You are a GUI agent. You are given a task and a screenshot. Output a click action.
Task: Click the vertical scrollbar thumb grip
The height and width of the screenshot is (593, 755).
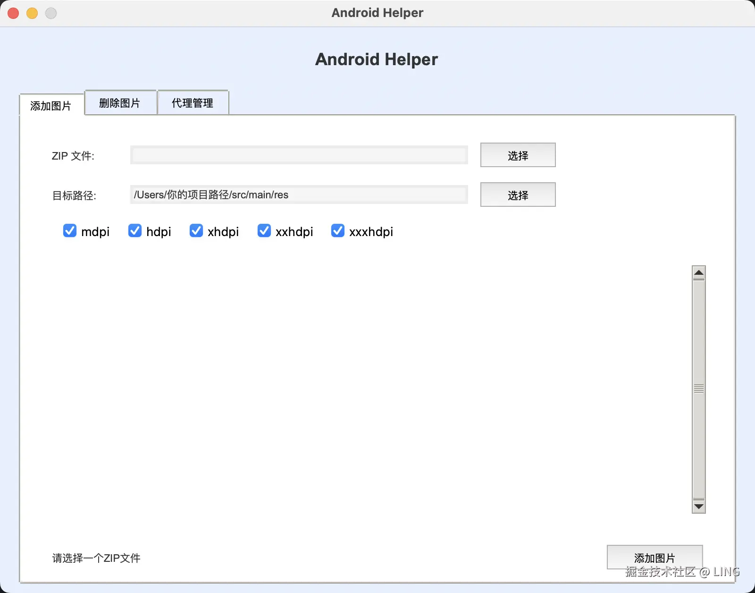click(x=699, y=389)
